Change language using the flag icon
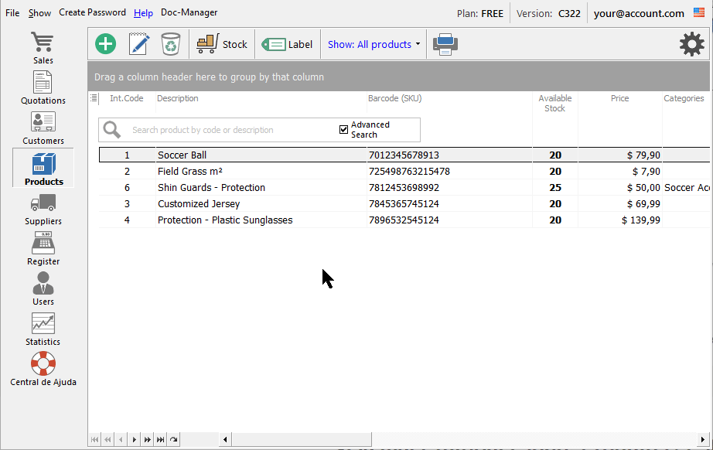Screen dimensions: 713x450 (x=699, y=12)
